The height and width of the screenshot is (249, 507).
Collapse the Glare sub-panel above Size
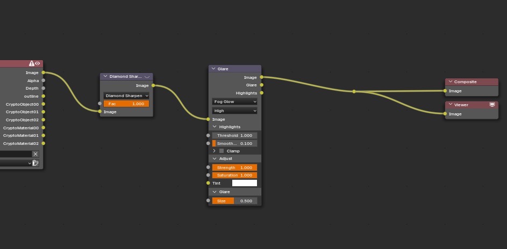[x=215, y=192]
